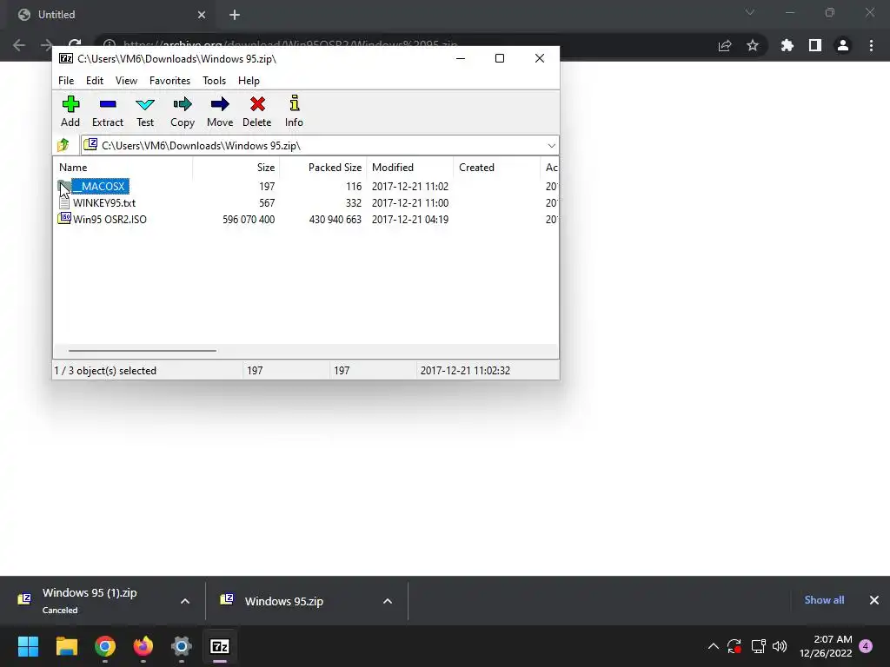Switch to Chrome on the taskbar
Screen dimensions: 890x667
point(105,646)
